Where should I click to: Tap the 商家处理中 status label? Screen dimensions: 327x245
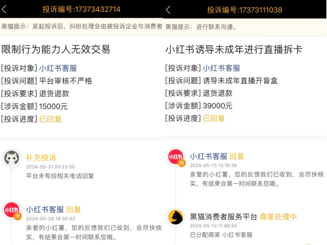coord(278,217)
